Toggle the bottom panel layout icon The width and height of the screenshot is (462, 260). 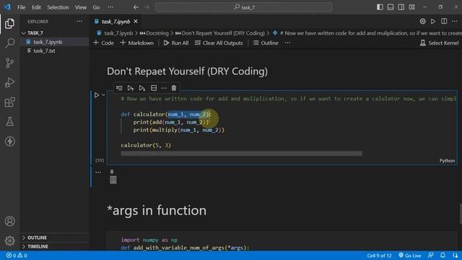click(x=391, y=7)
